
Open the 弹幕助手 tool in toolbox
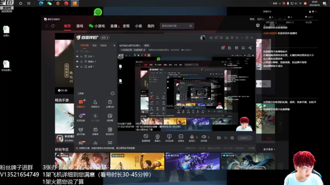coord(81,104)
